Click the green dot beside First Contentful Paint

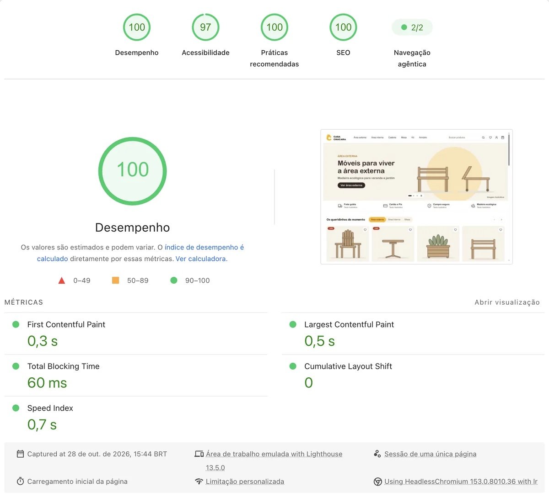click(x=16, y=324)
